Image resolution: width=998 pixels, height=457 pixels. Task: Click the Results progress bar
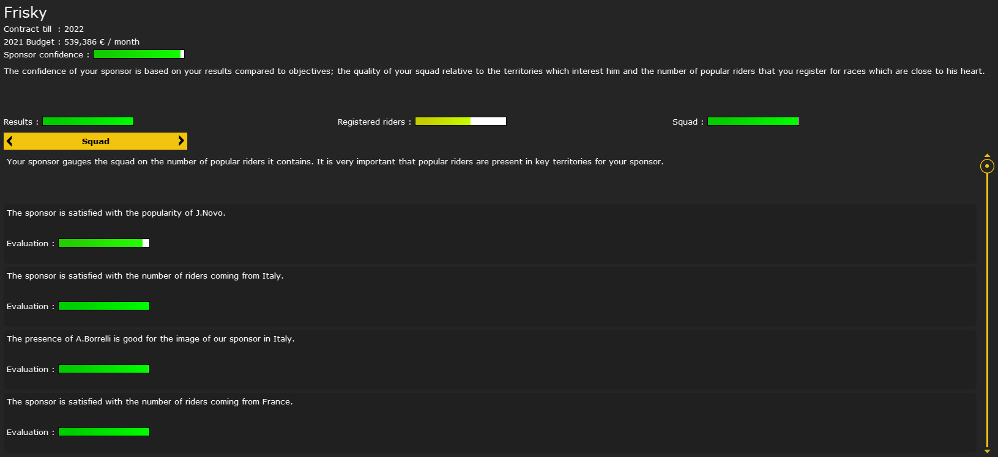pyautogui.click(x=88, y=122)
